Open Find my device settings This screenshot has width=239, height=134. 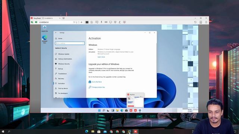tap(61, 89)
